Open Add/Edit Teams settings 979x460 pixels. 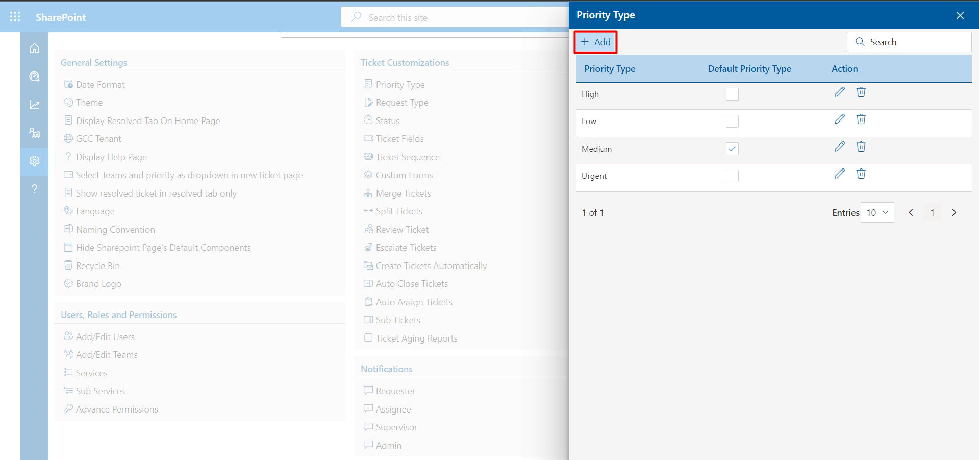point(107,354)
